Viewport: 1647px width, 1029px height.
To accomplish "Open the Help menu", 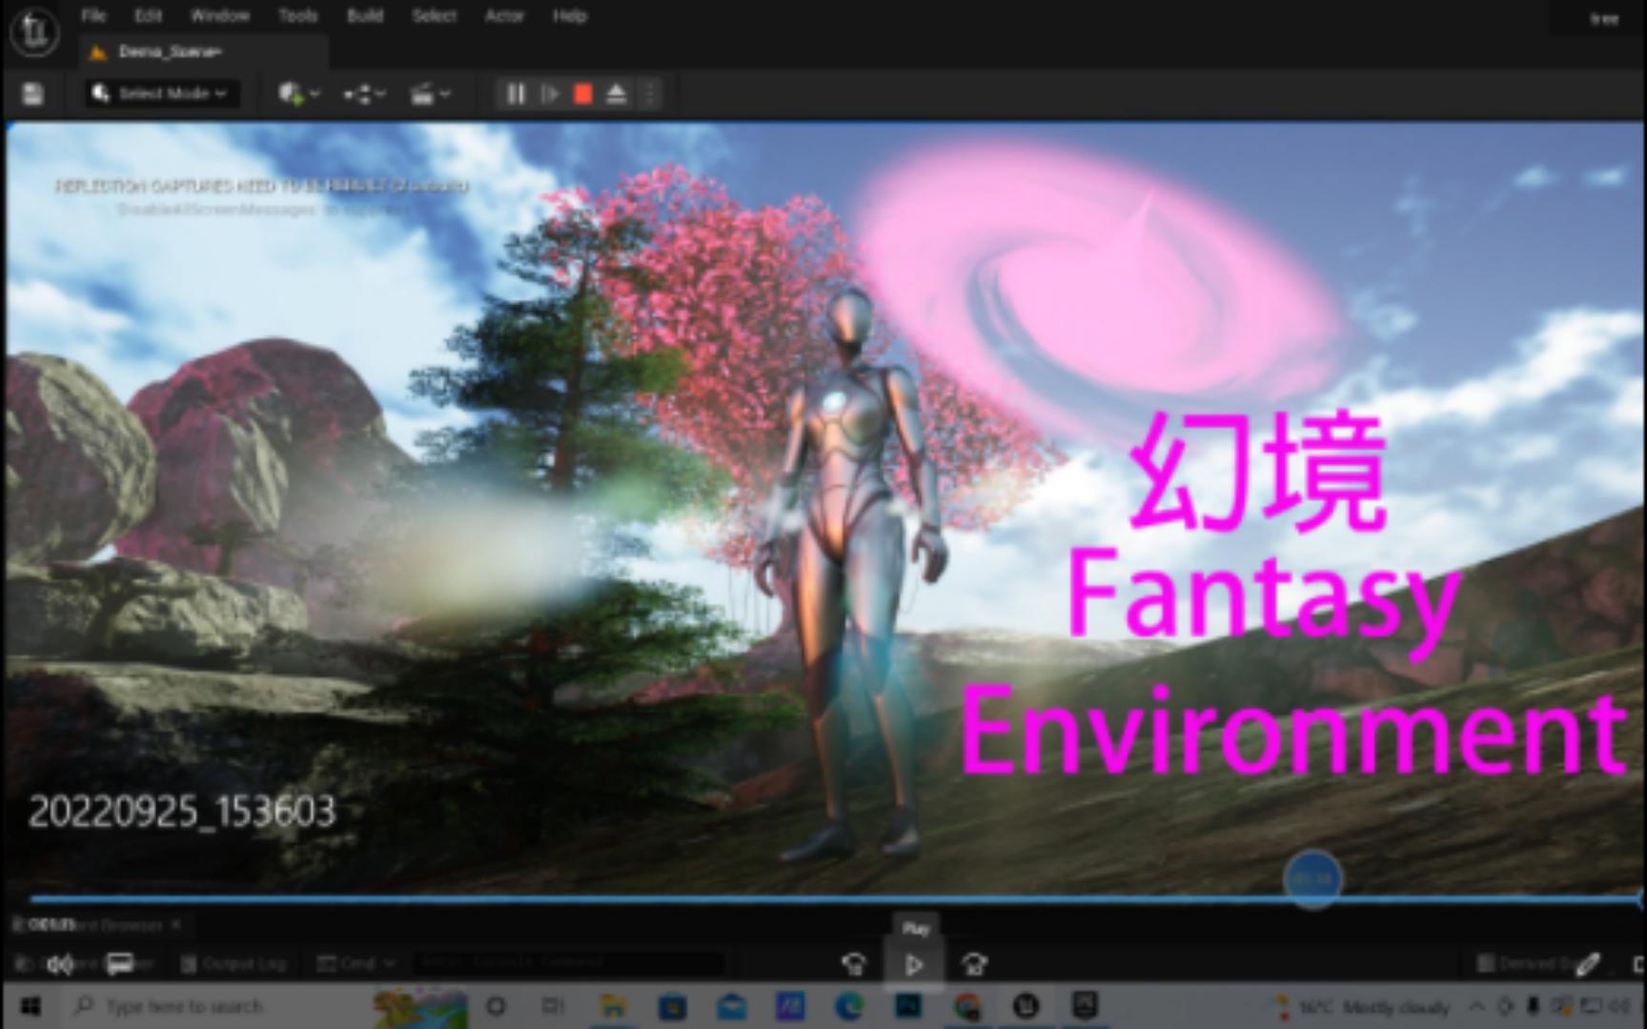I will click(569, 16).
